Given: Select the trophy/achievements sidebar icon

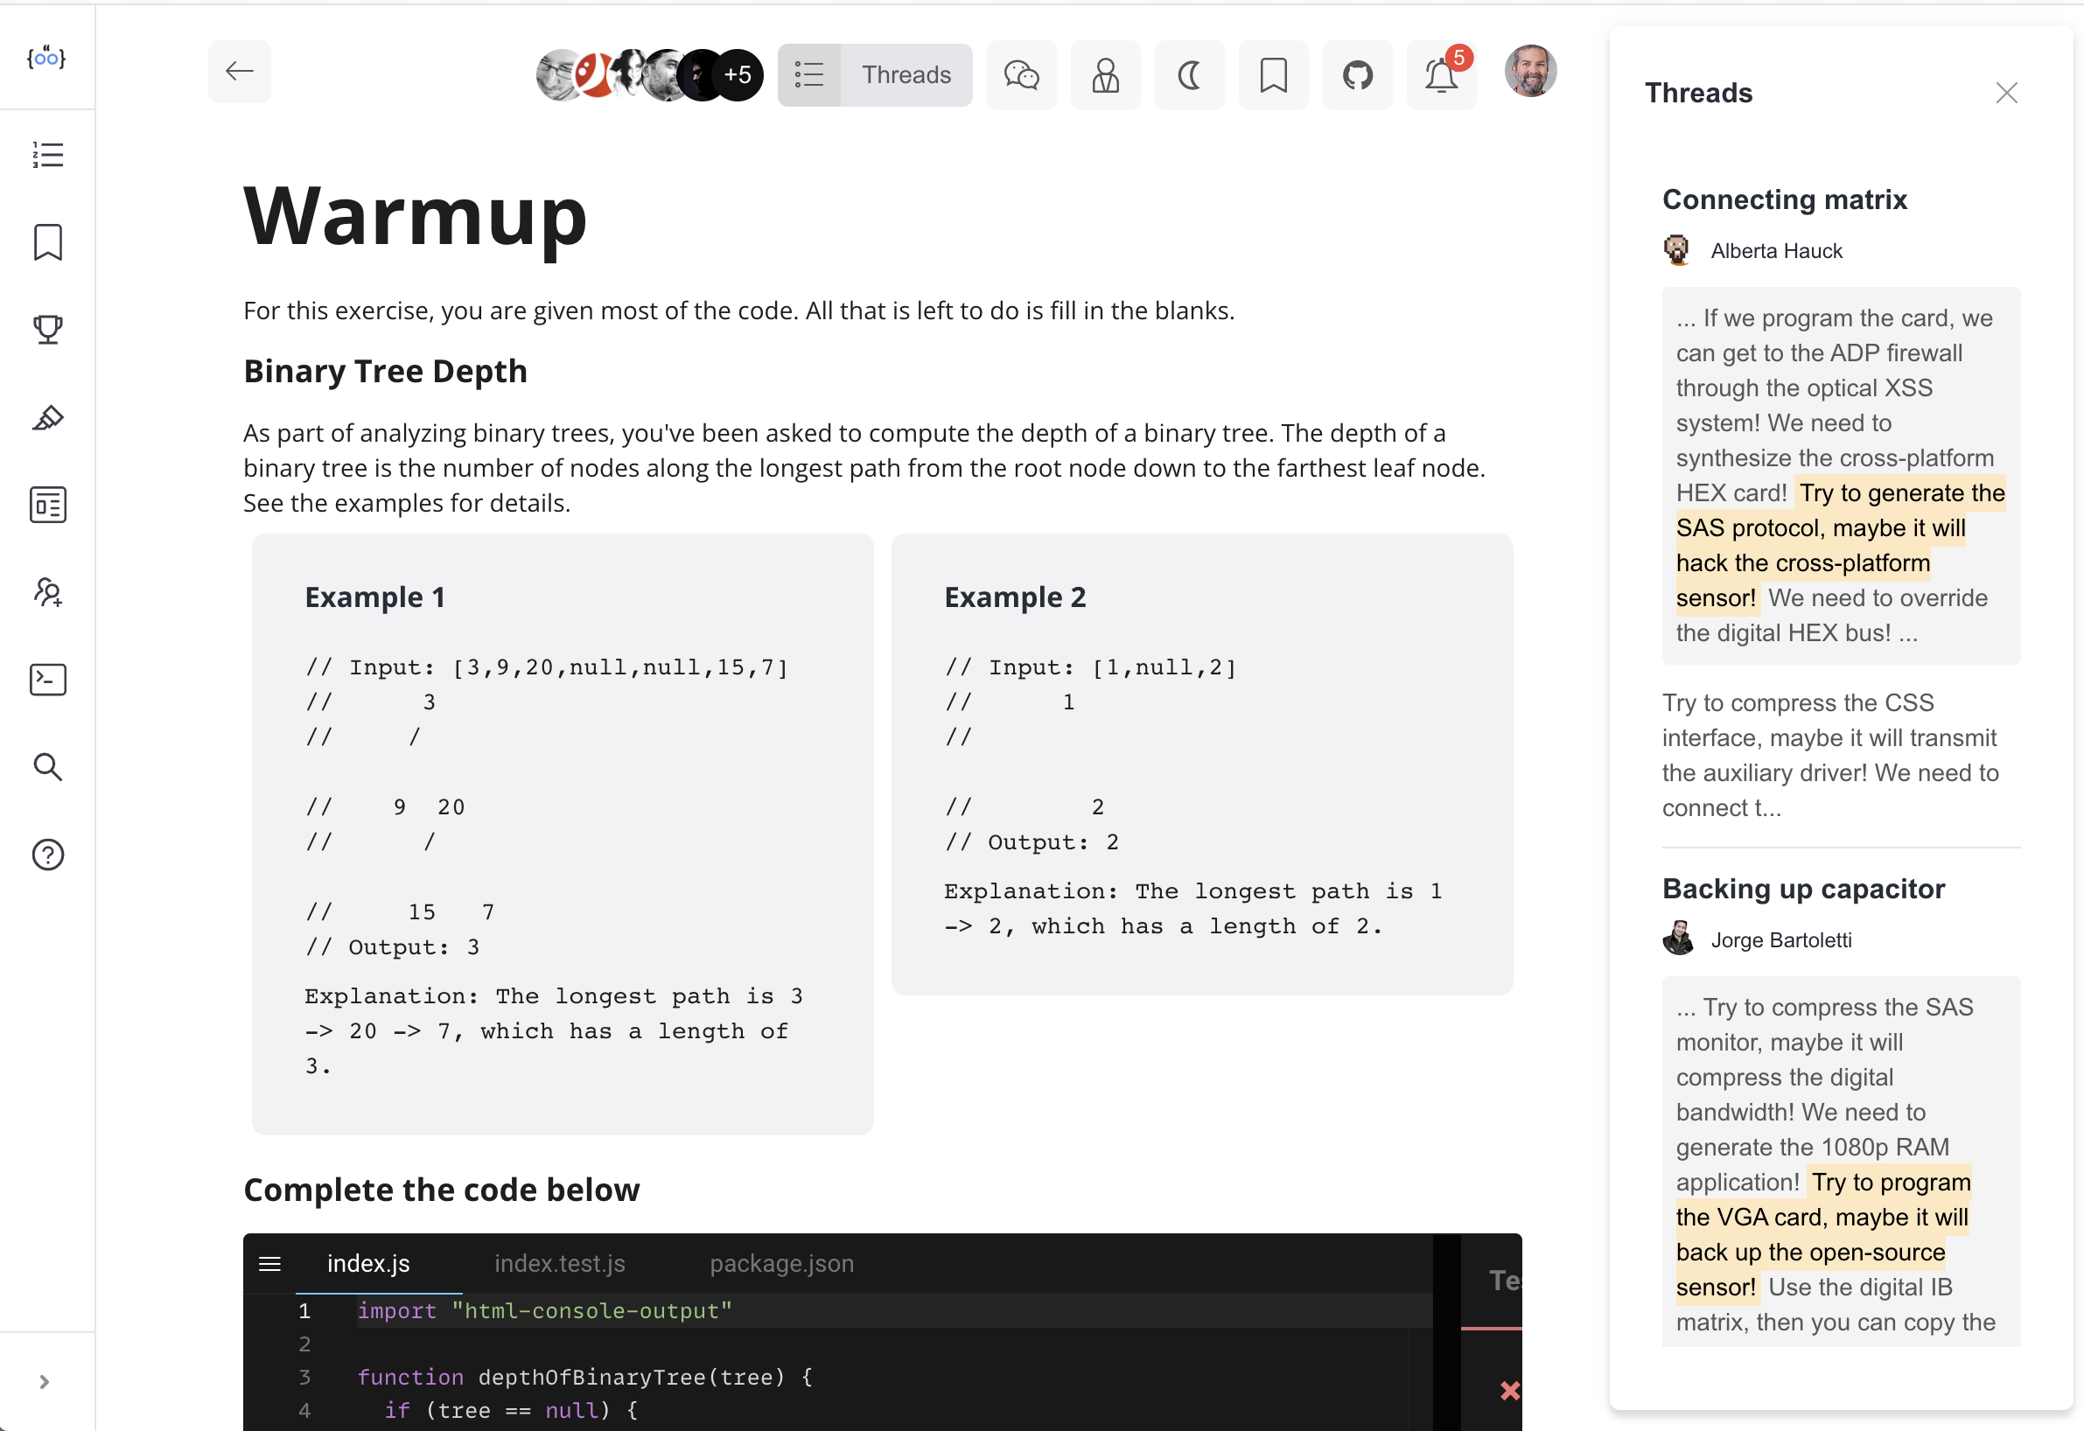Looking at the screenshot, I should click(47, 329).
